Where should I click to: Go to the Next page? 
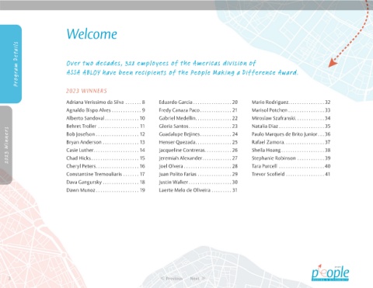tap(197, 279)
